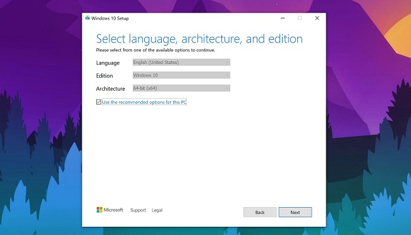Open the Legal link

[157, 210]
